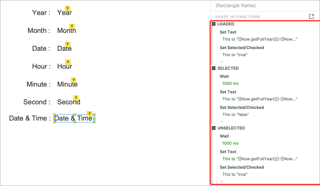Open interactions editor with pop-out icon

pos(312,17)
